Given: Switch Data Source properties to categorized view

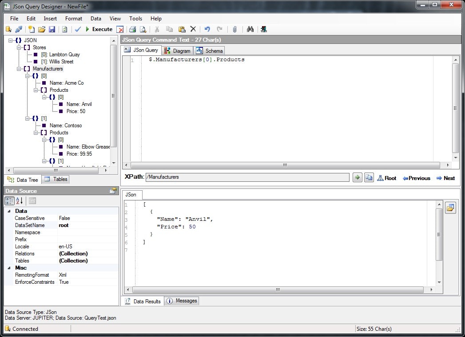Looking at the screenshot, I should point(9,201).
